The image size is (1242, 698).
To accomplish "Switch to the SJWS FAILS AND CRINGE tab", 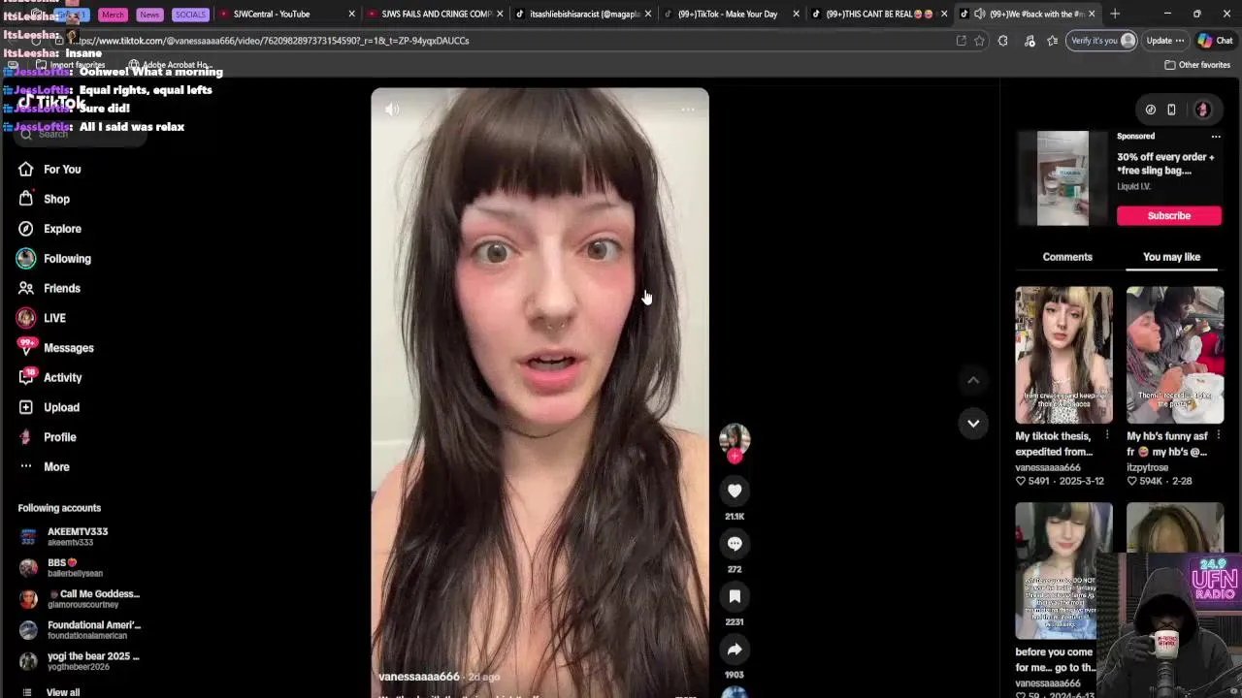I will tap(435, 14).
